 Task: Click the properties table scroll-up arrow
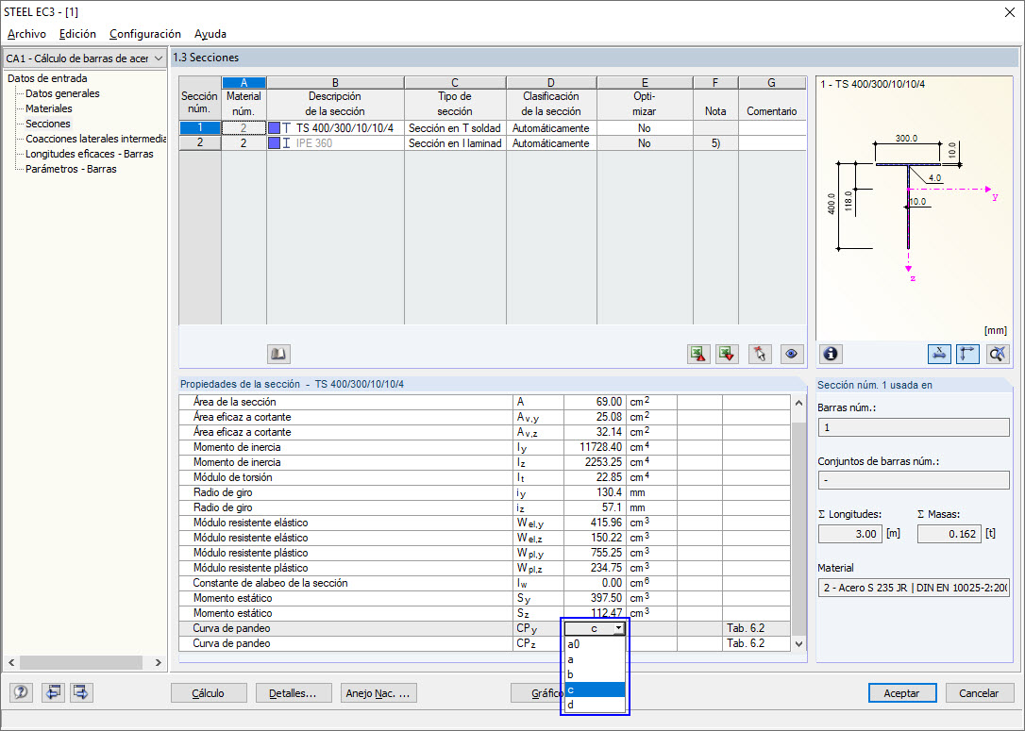click(798, 403)
